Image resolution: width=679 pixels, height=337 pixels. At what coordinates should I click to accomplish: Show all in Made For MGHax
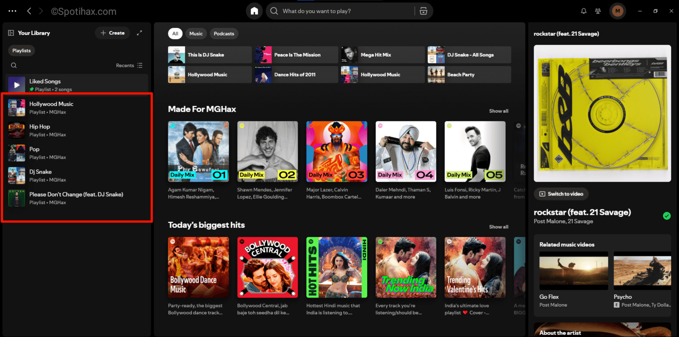[499, 111]
